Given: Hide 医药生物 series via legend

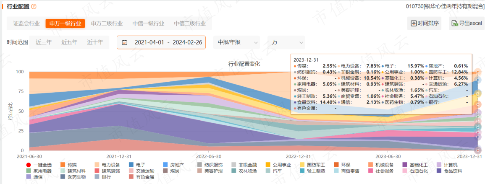Looking at the screenshot, I should (x=73, y=177).
